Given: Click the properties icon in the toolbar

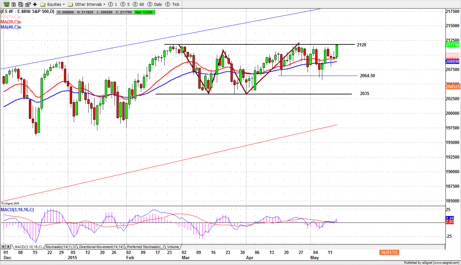Looking at the screenshot, I should pyautogui.click(x=27, y=4).
